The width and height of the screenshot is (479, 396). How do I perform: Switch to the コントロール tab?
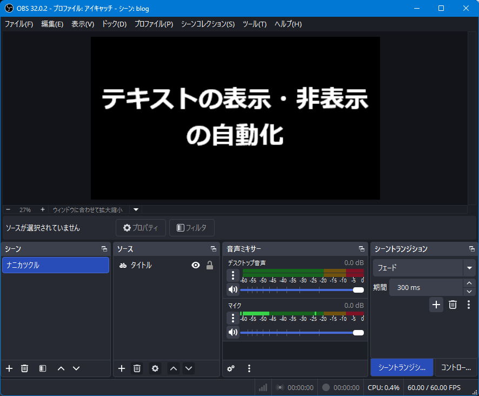point(456,367)
